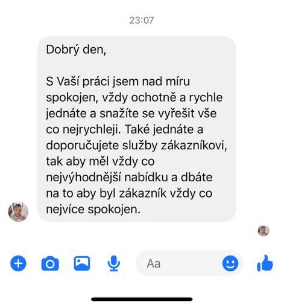This screenshot has height=307, width=284.
Task: View the sender's profile picture beside message
Action: pos(18,212)
